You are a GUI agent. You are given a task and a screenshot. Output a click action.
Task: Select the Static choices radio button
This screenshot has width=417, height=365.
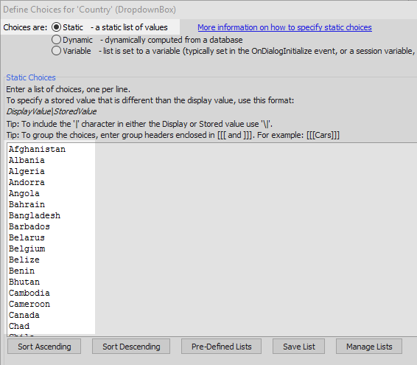[56, 27]
